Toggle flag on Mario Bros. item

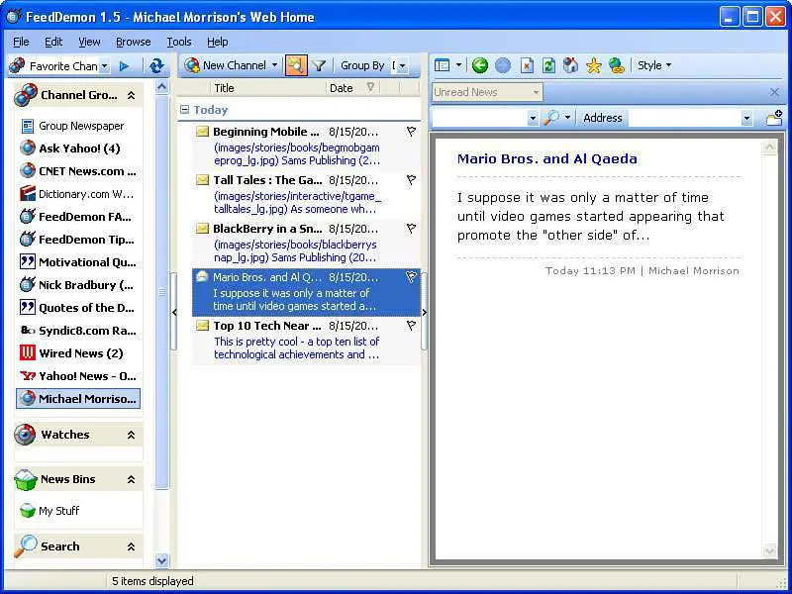(x=411, y=277)
